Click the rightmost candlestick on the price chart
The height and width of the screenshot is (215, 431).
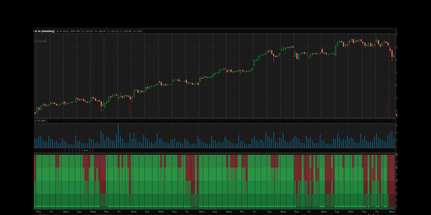coord(394,57)
